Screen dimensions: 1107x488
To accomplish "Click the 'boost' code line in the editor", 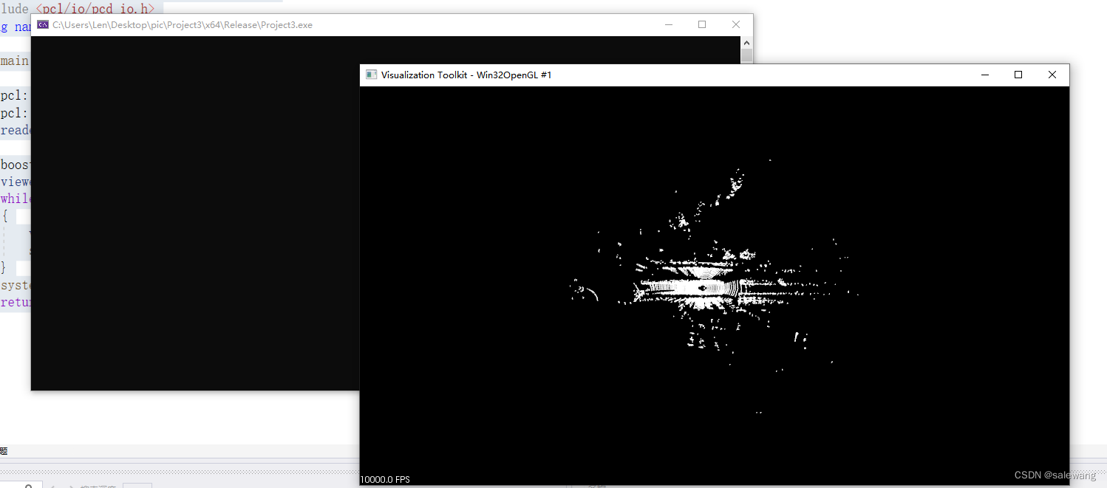I will pyautogui.click(x=15, y=164).
